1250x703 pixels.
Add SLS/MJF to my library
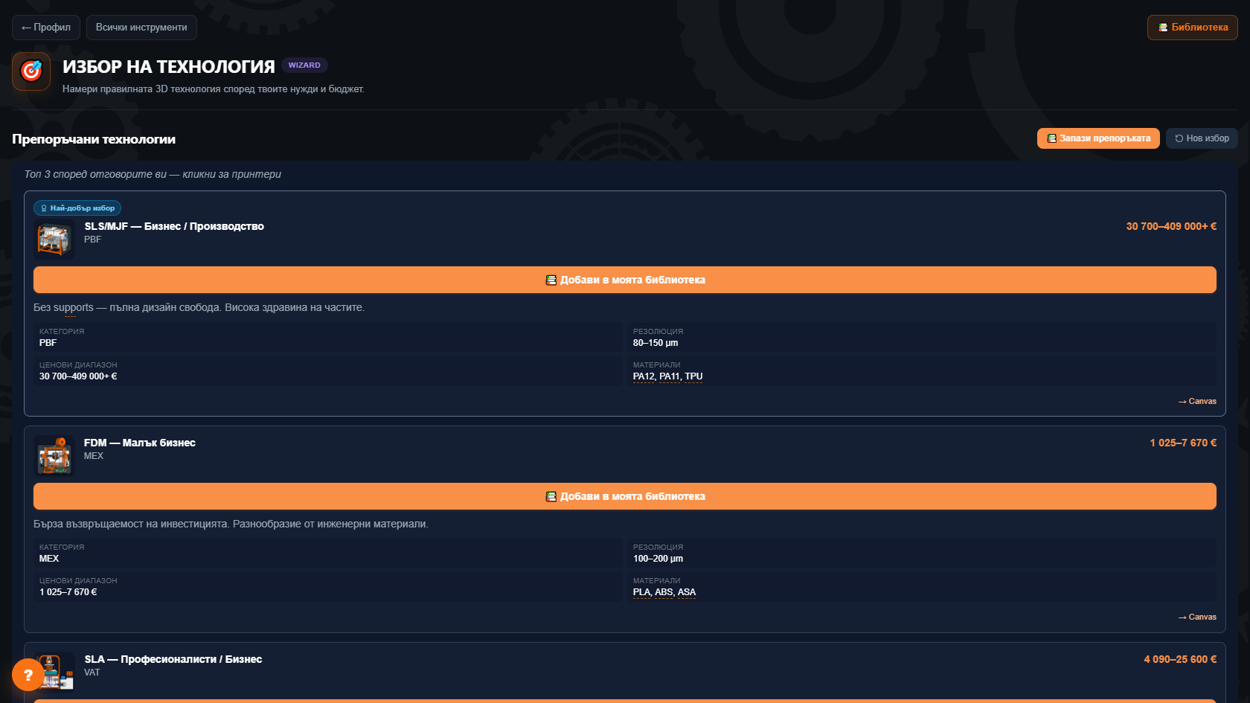pyautogui.click(x=625, y=280)
